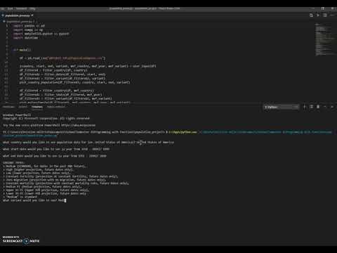Screen dimensions: 337x253
Task: Click the Split Editor icon in editor toolbar
Action: point(325,15)
